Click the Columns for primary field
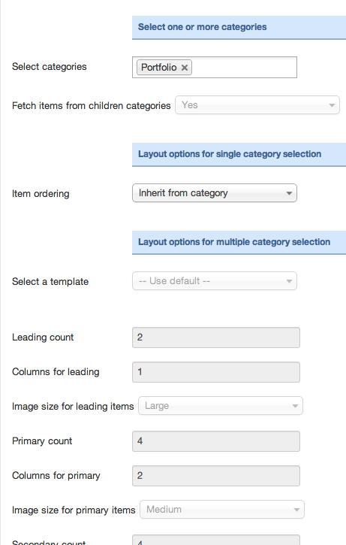 coord(216,476)
